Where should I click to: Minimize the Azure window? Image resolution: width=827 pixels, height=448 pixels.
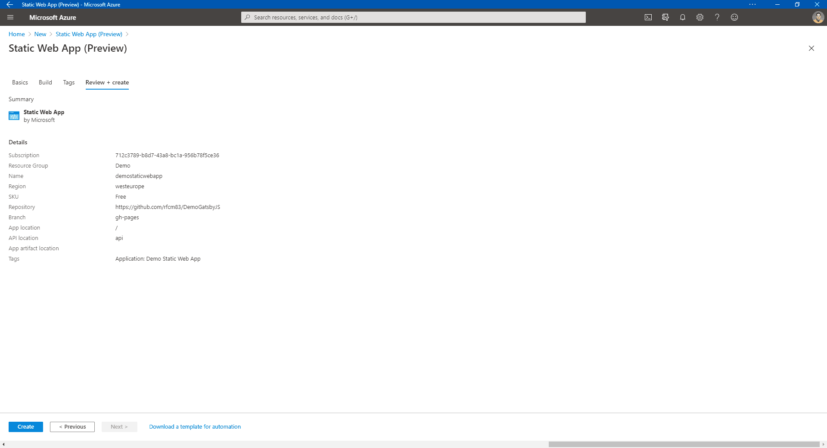(777, 4)
